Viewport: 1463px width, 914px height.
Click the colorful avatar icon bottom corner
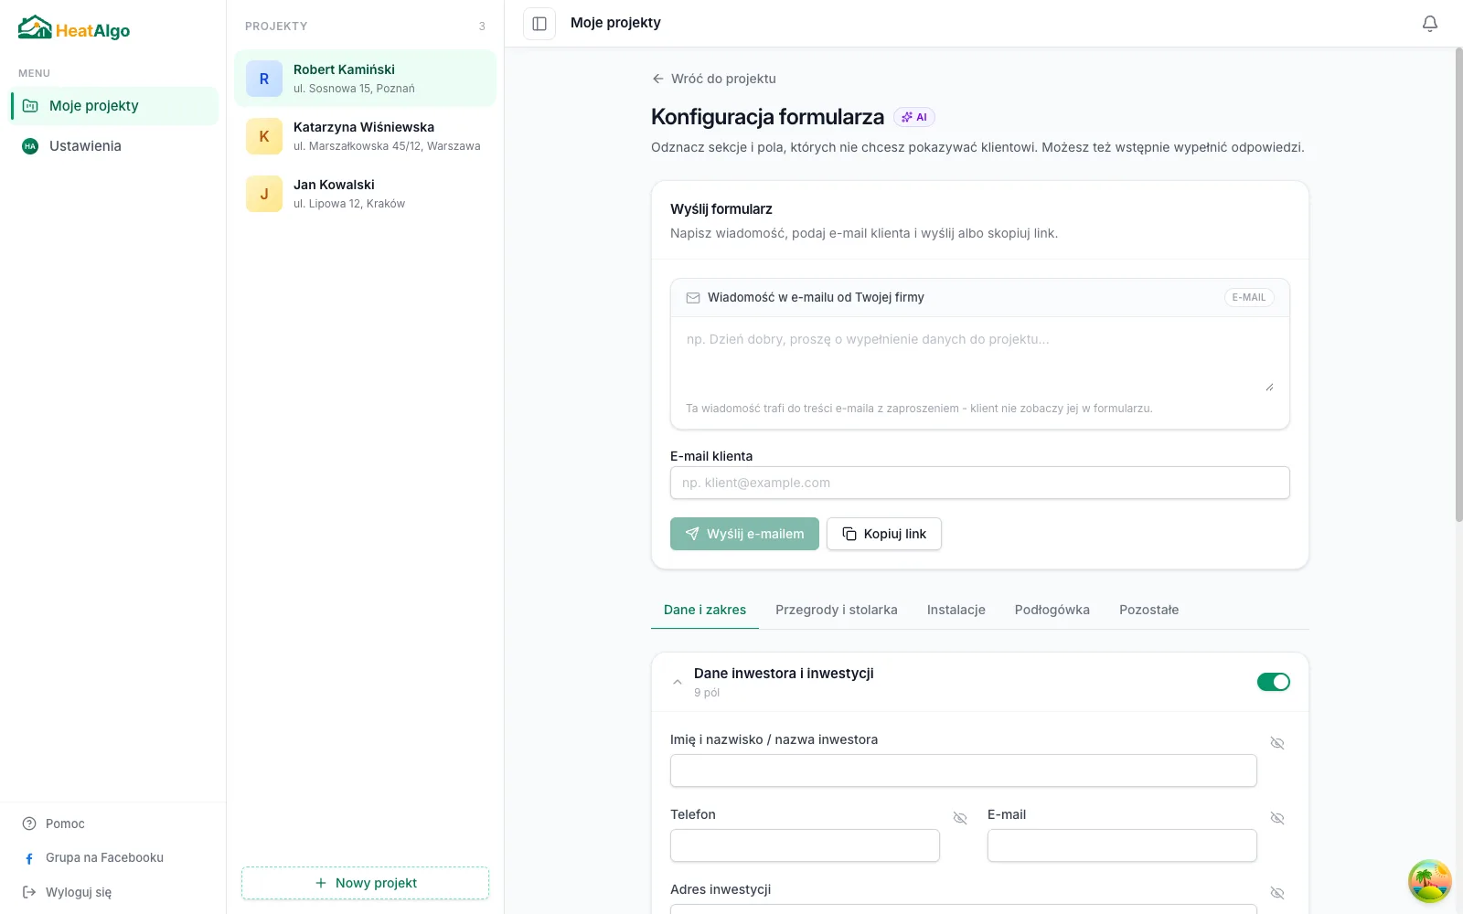[x=1430, y=881]
